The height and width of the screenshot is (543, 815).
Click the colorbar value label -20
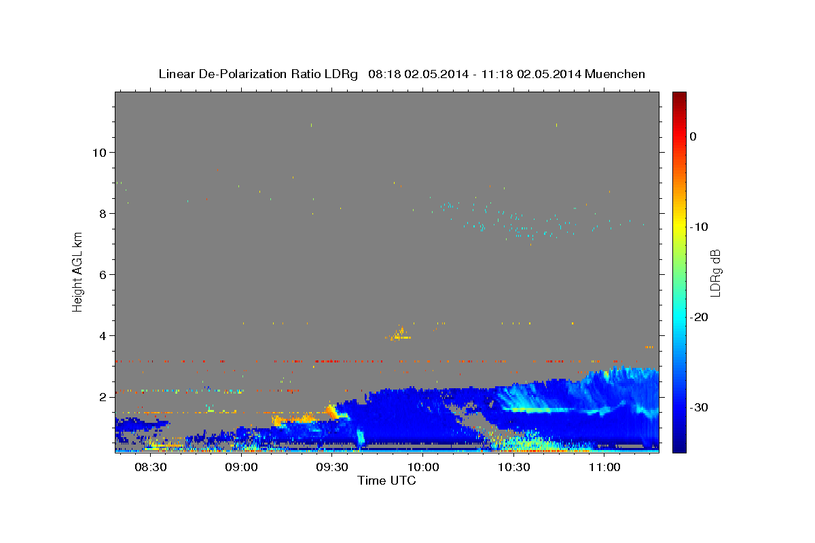point(698,317)
